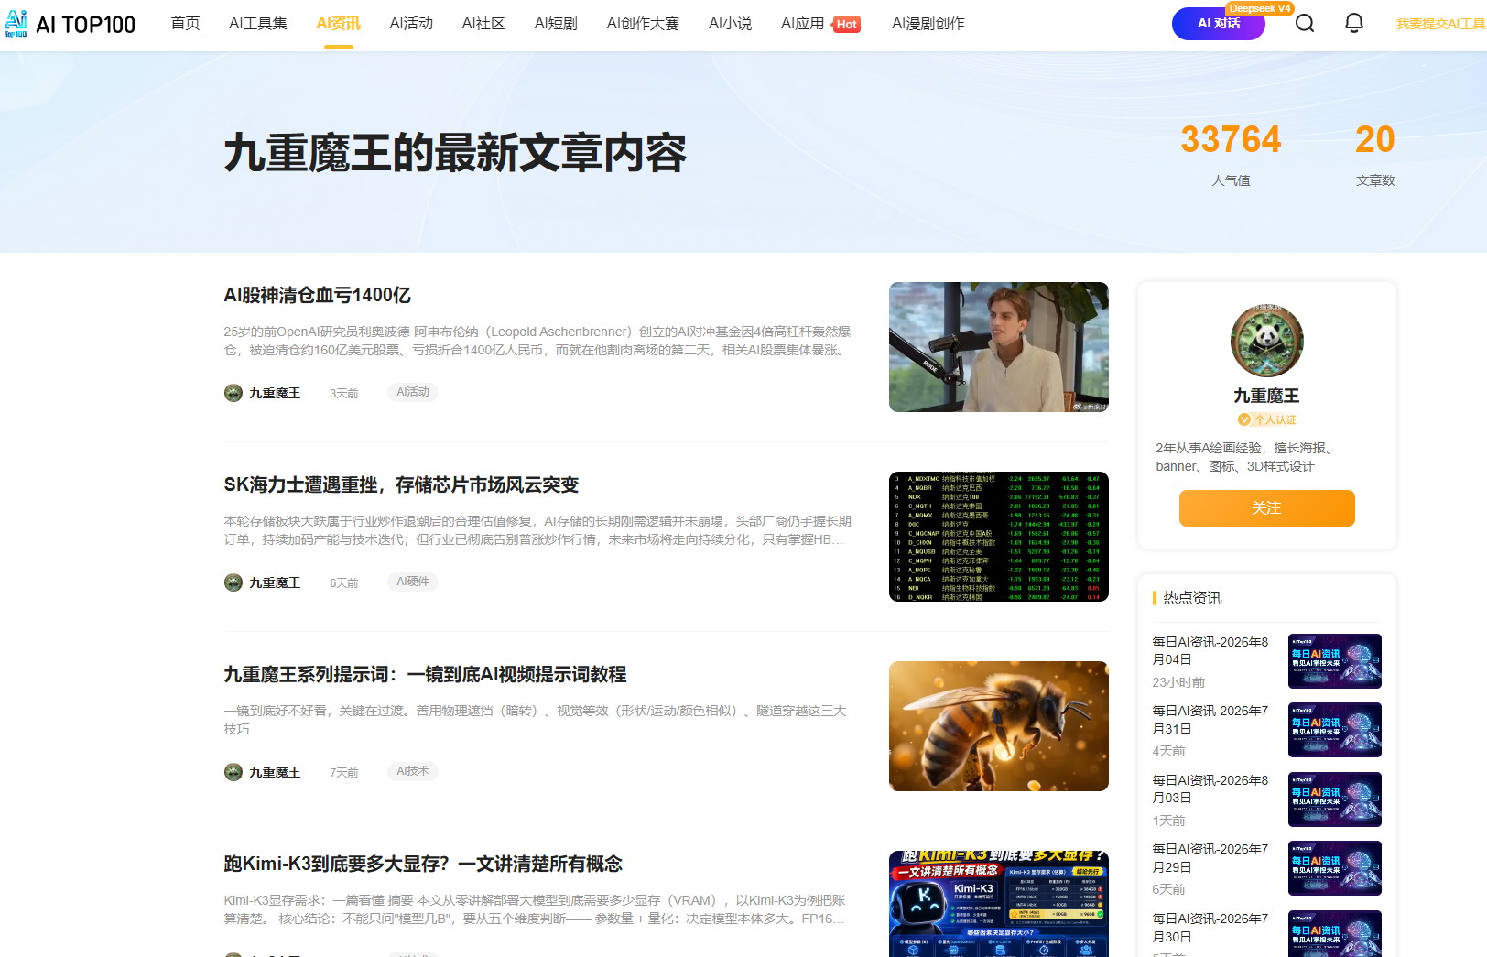
Task: Open the bee image thumbnail
Action: click(999, 726)
